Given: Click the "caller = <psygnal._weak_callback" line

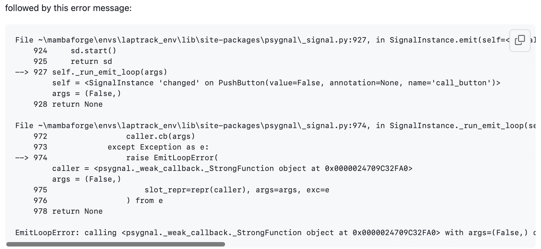Looking at the screenshot, I should click(x=232, y=168).
